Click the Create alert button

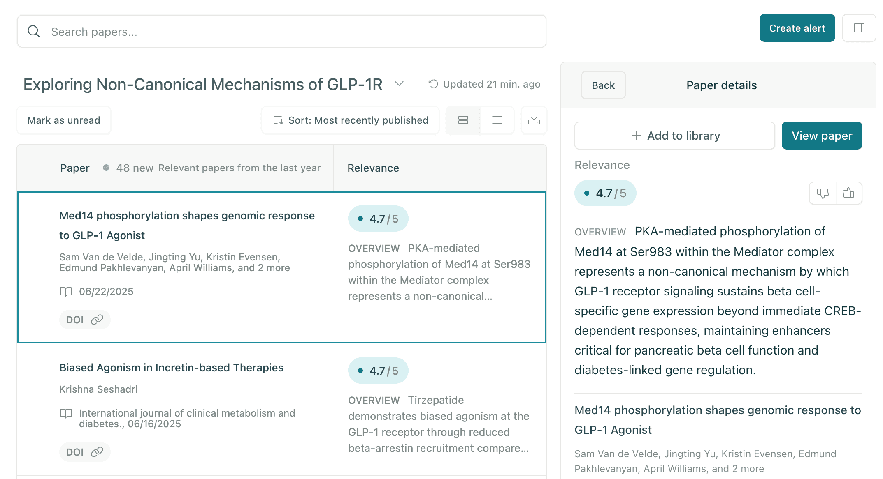tap(797, 28)
